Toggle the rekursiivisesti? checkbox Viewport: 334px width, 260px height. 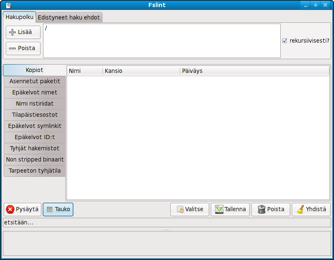(x=284, y=41)
